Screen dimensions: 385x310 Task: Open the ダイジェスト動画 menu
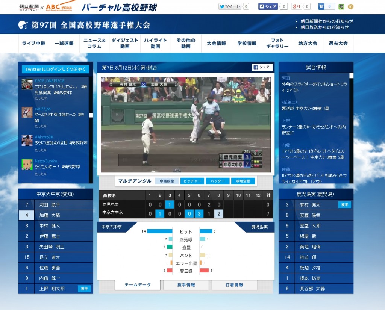125,44
